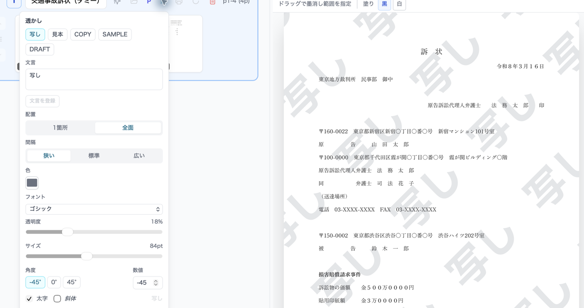This screenshot has height=308, width=584.
Task: Enable the 斜体 checkbox
Action: (57, 299)
